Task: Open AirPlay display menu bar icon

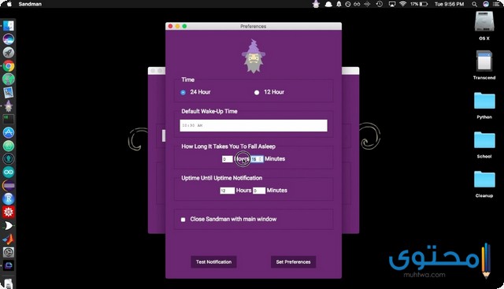Action: pos(392,4)
